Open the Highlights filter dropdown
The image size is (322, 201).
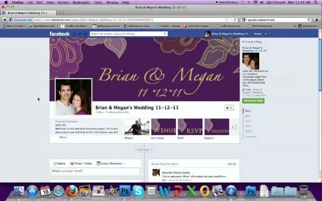tap(144, 150)
